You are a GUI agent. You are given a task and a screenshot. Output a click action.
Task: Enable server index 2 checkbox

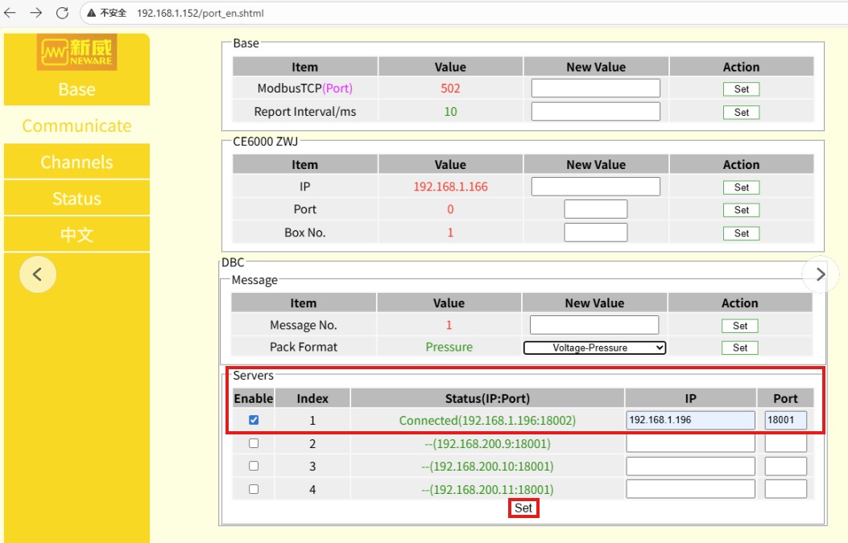[254, 443]
